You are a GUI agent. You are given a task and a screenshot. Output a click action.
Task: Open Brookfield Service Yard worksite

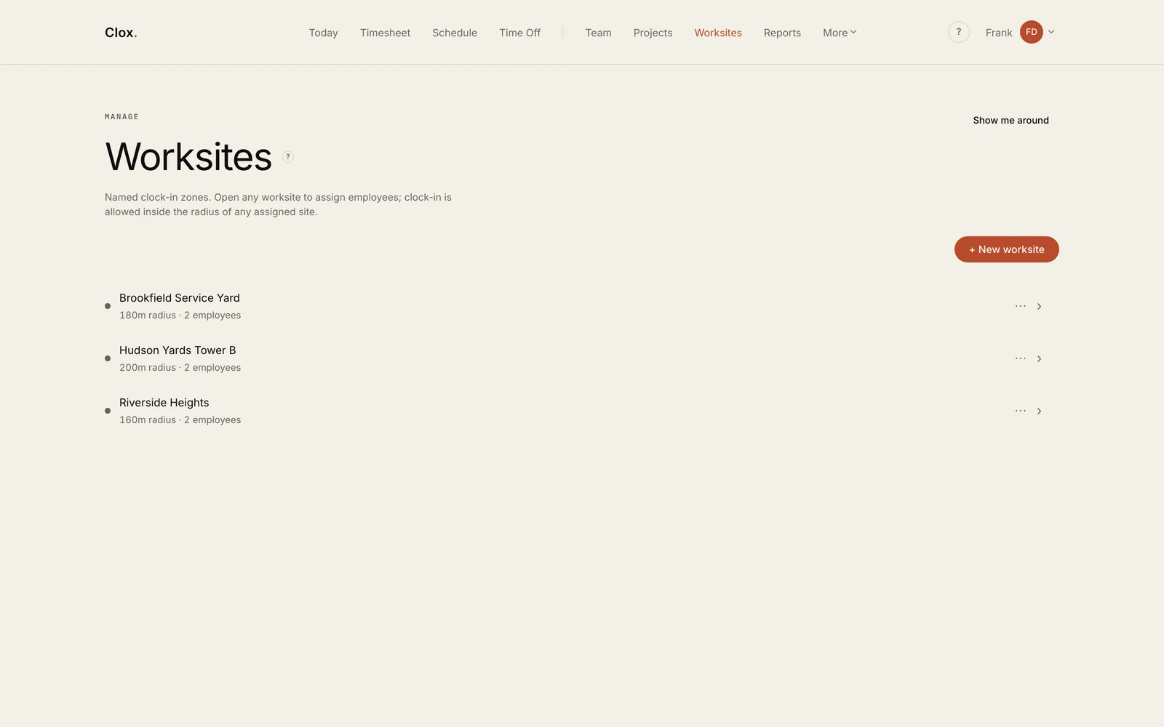pyautogui.click(x=180, y=298)
